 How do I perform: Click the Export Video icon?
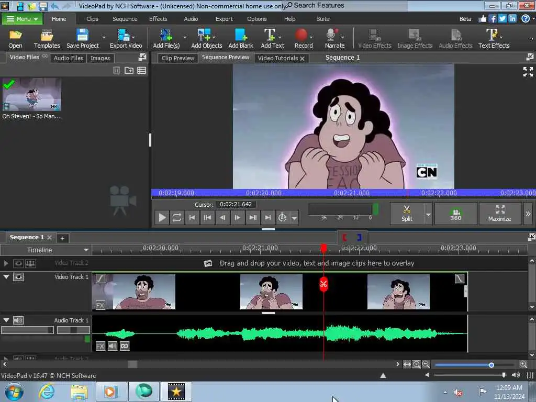(x=124, y=35)
